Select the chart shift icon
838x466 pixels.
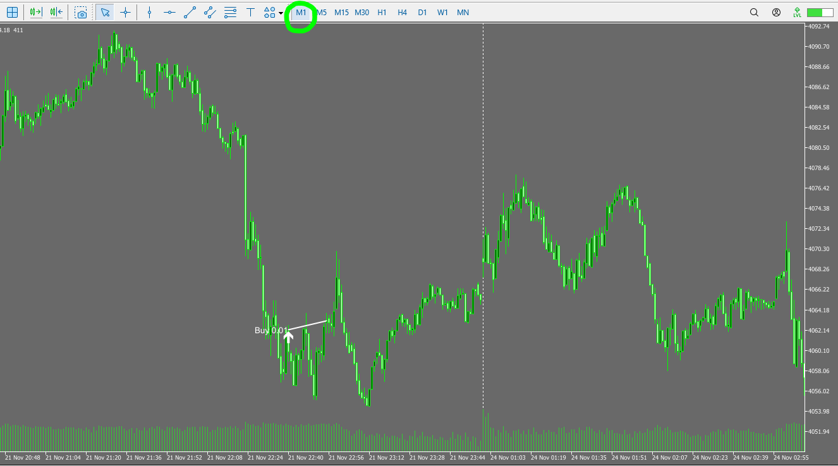(56, 12)
